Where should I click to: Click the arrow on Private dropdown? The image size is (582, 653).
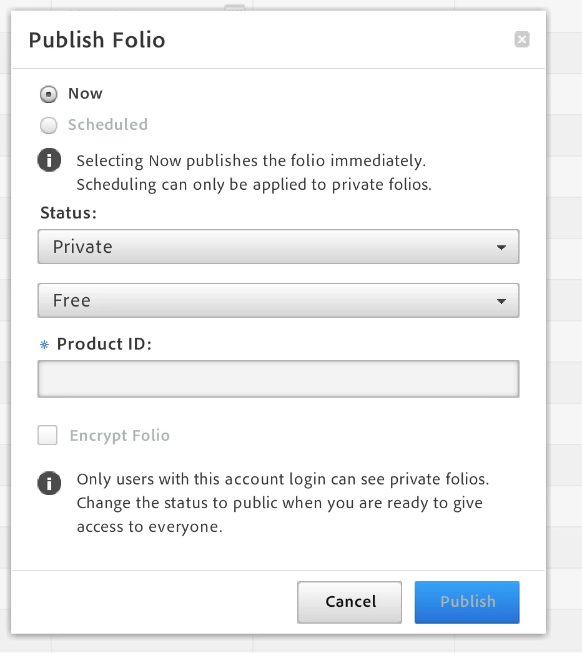click(501, 247)
